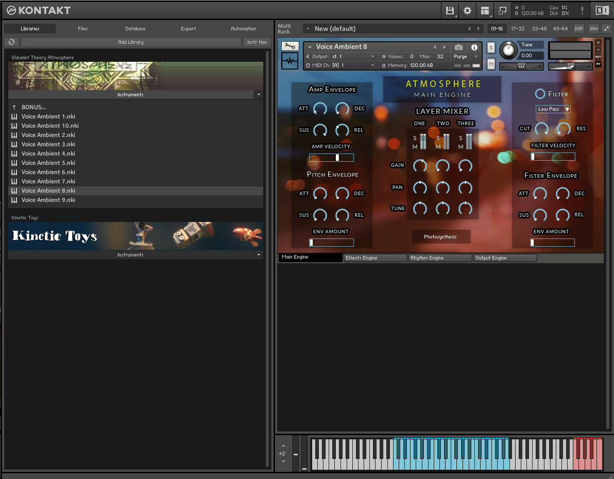
Task: Mute the Voice Ambient 8 instrument
Action: [x=491, y=64]
